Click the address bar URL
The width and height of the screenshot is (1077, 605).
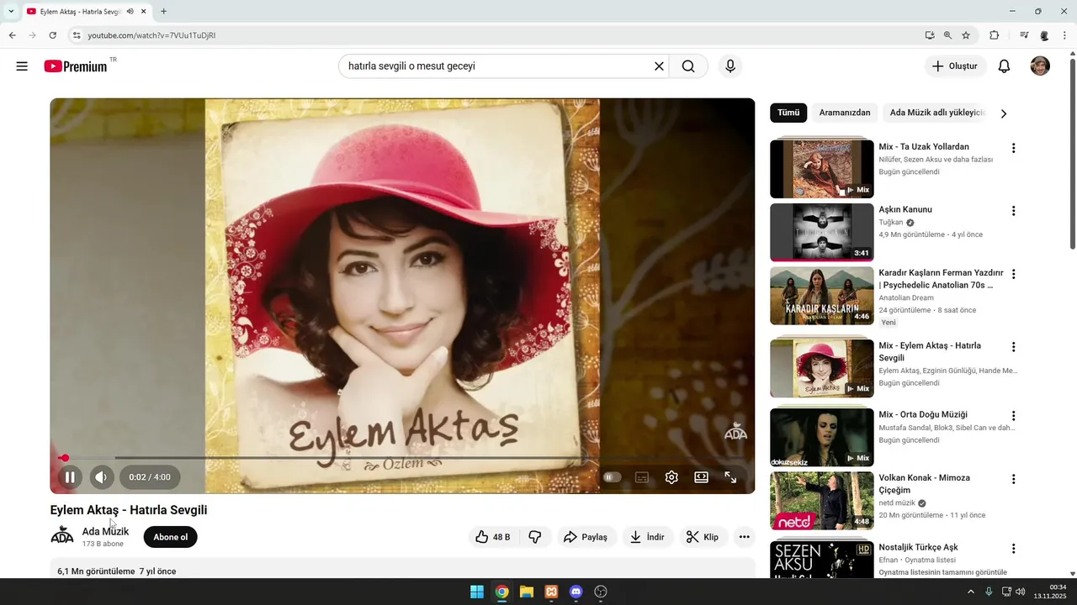(x=151, y=35)
